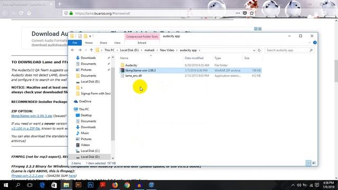Open ffmpeg-win-2.2.2.exe download link
Screen dimensions: 338x190
click(27, 176)
